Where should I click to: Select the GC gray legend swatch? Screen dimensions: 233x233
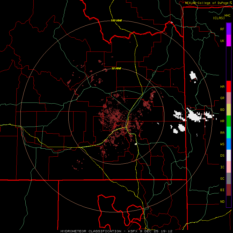tap(229, 178)
